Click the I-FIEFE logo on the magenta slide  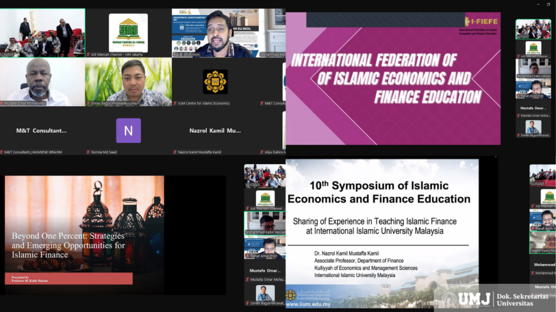point(481,22)
